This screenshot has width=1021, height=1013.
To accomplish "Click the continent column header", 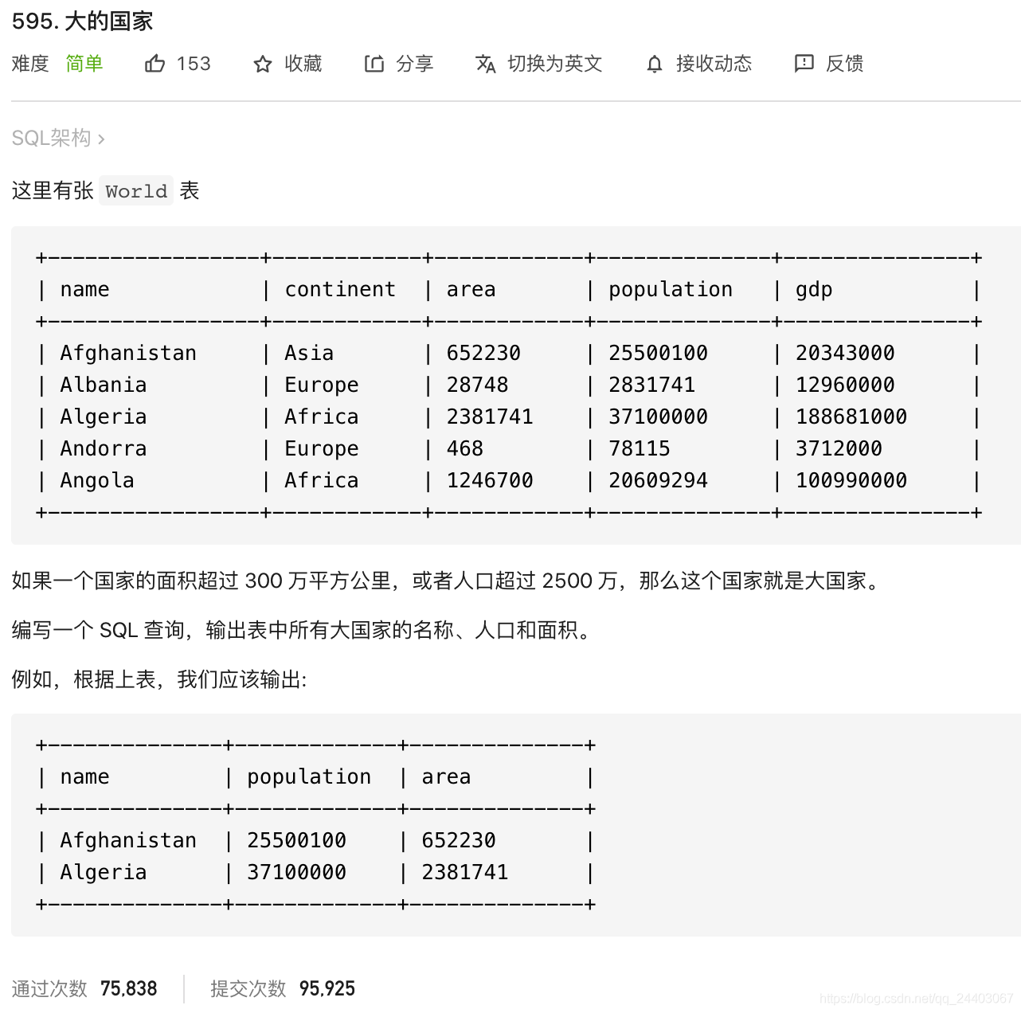I will coord(340,289).
